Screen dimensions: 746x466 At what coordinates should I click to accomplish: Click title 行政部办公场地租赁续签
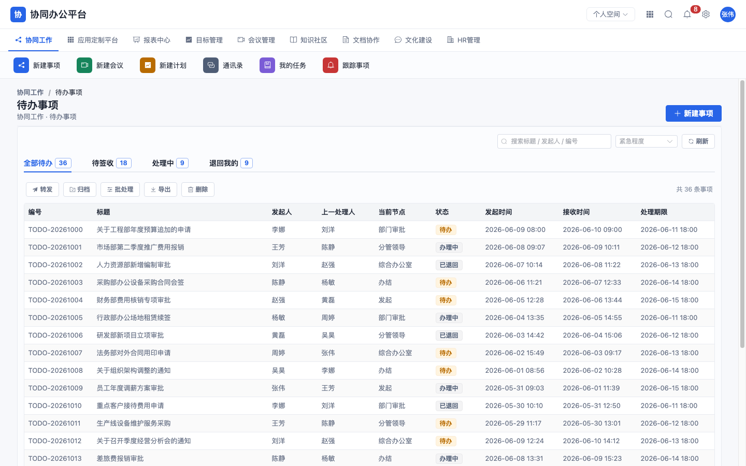point(134,318)
